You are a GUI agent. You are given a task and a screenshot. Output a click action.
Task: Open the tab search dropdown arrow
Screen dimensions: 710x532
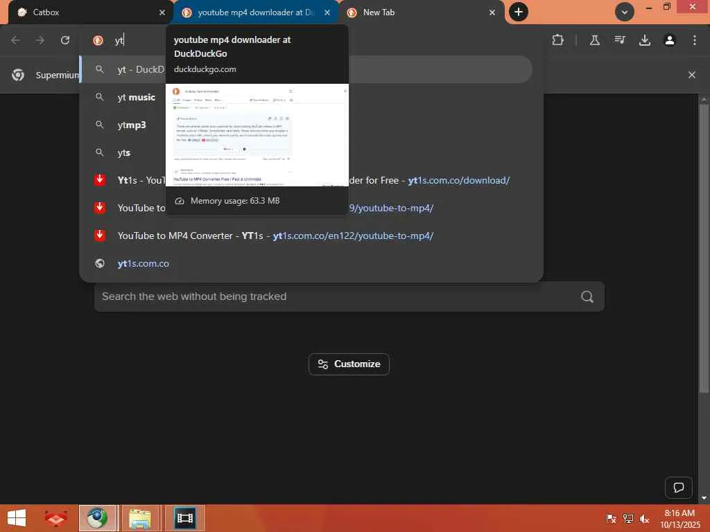pyautogui.click(x=625, y=12)
